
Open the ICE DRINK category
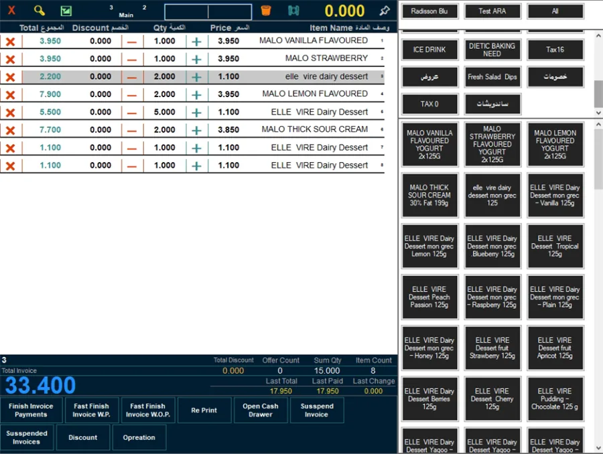coord(429,50)
